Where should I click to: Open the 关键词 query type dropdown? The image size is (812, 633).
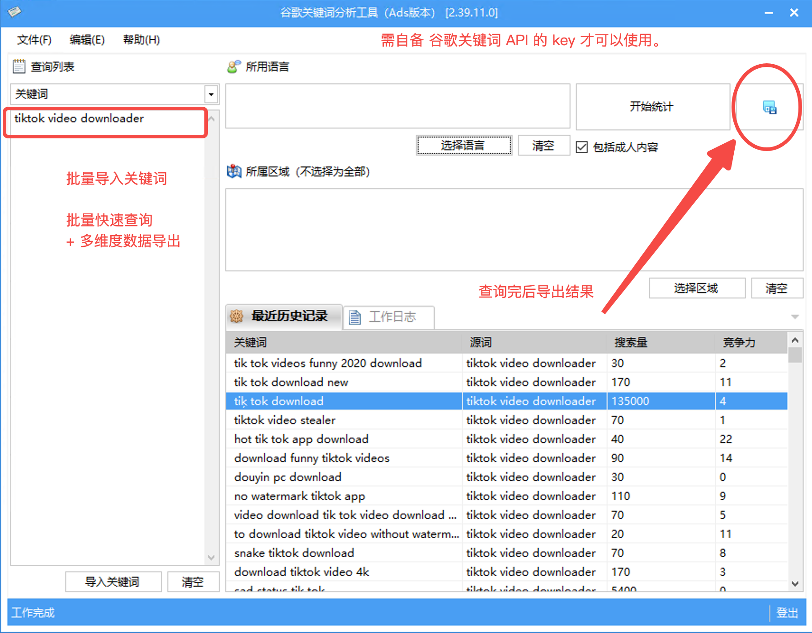click(211, 94)
